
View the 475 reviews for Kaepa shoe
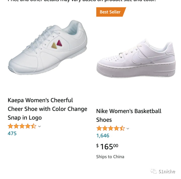(x=12, y=133)
